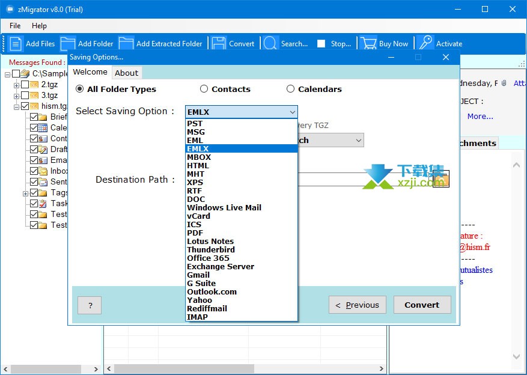Select the Contacts radio button

(x=204, y=89)
